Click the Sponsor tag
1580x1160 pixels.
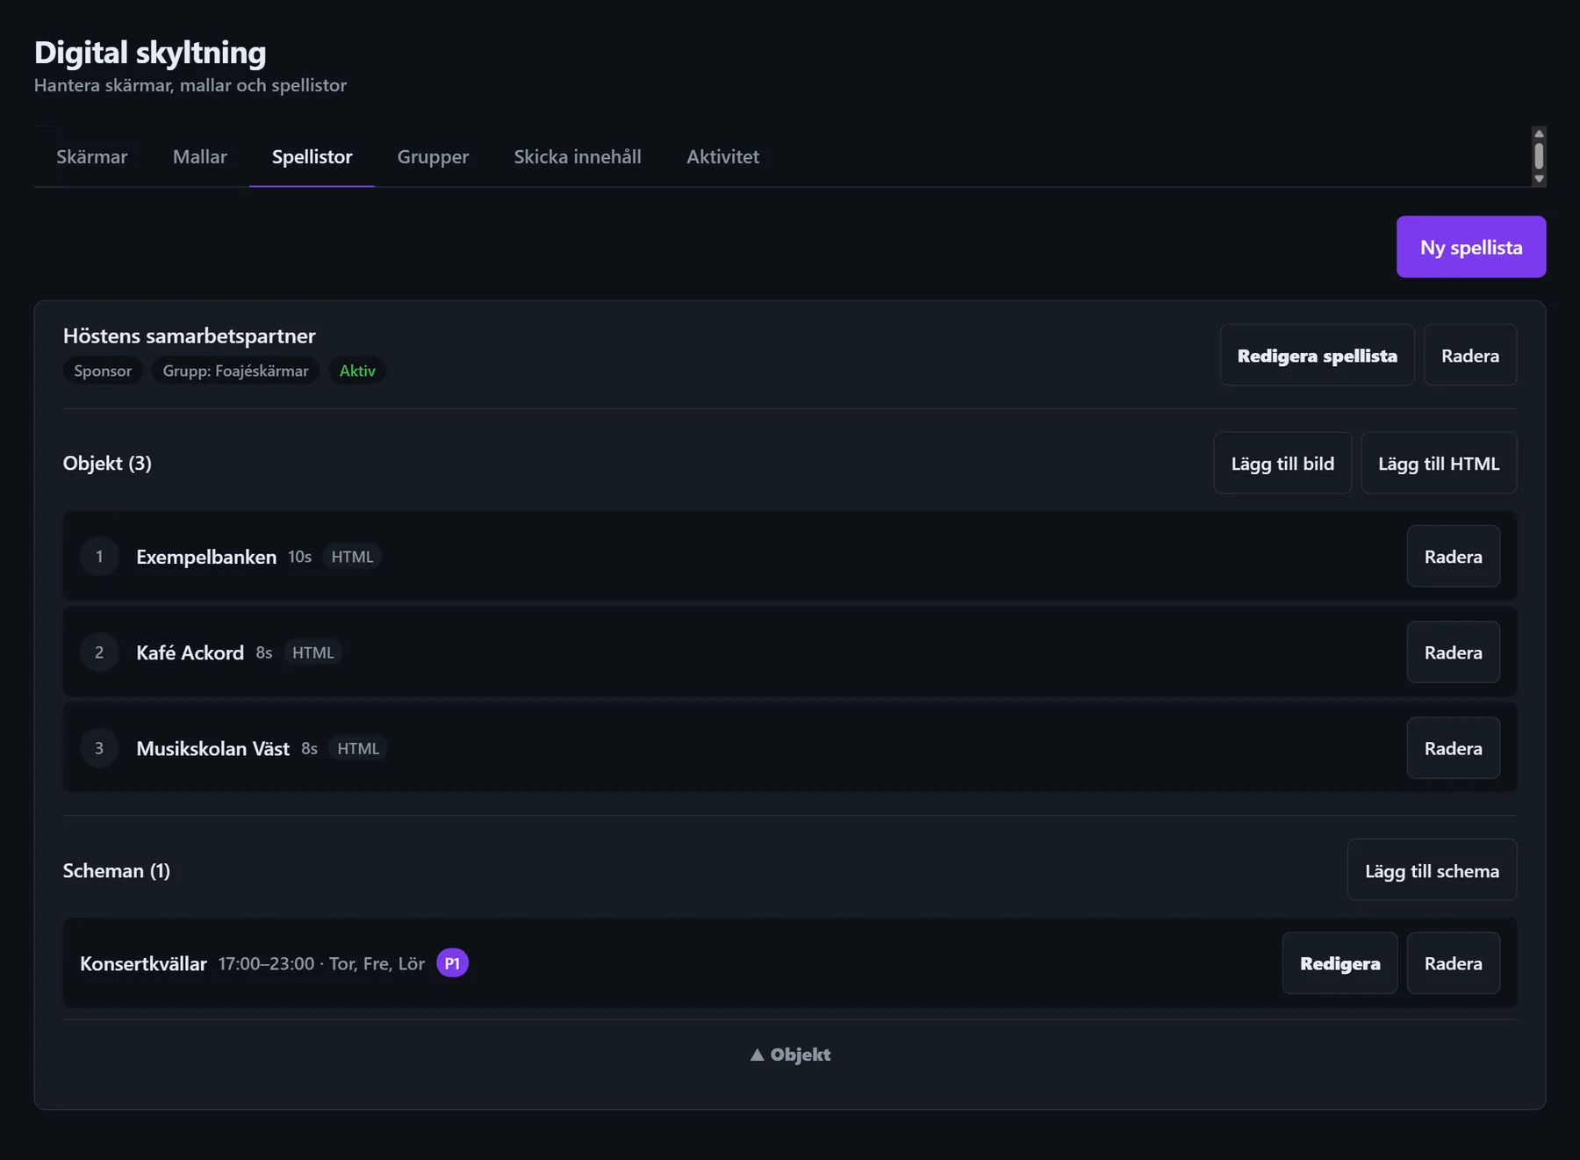point(103,371)
